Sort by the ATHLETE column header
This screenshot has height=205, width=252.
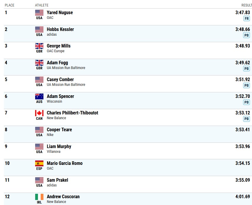click(42, 5)
